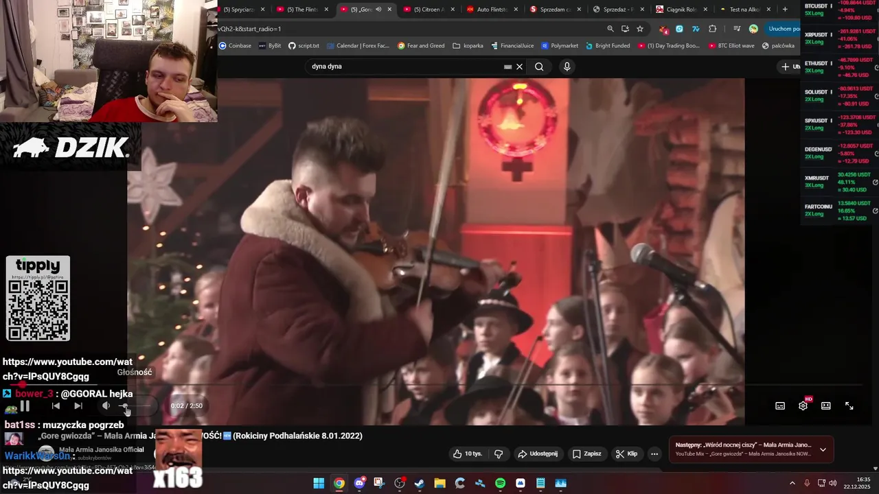Open channel Mała Armia Janosika Official
The image size is (879, 494).
102,449
